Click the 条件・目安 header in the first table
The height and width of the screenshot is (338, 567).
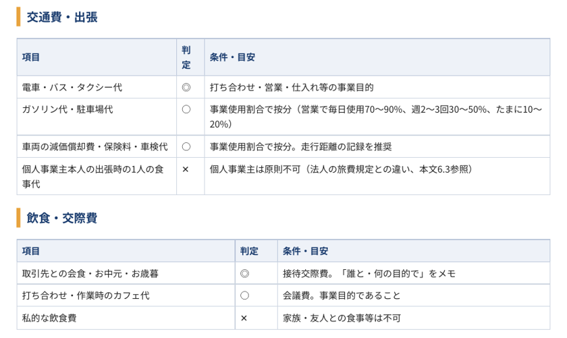[377, 57]
